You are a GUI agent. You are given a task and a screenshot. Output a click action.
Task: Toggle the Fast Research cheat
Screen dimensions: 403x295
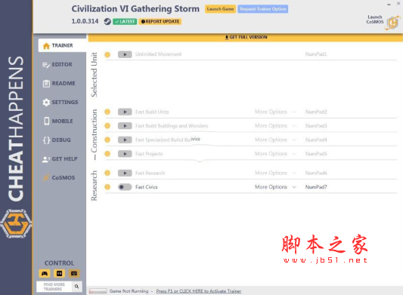click(125, 173)
